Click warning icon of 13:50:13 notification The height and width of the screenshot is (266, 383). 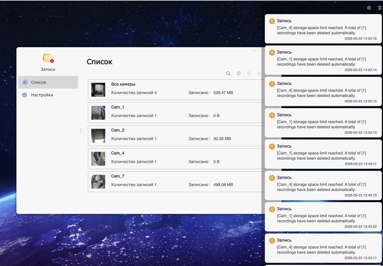point(272,115)
